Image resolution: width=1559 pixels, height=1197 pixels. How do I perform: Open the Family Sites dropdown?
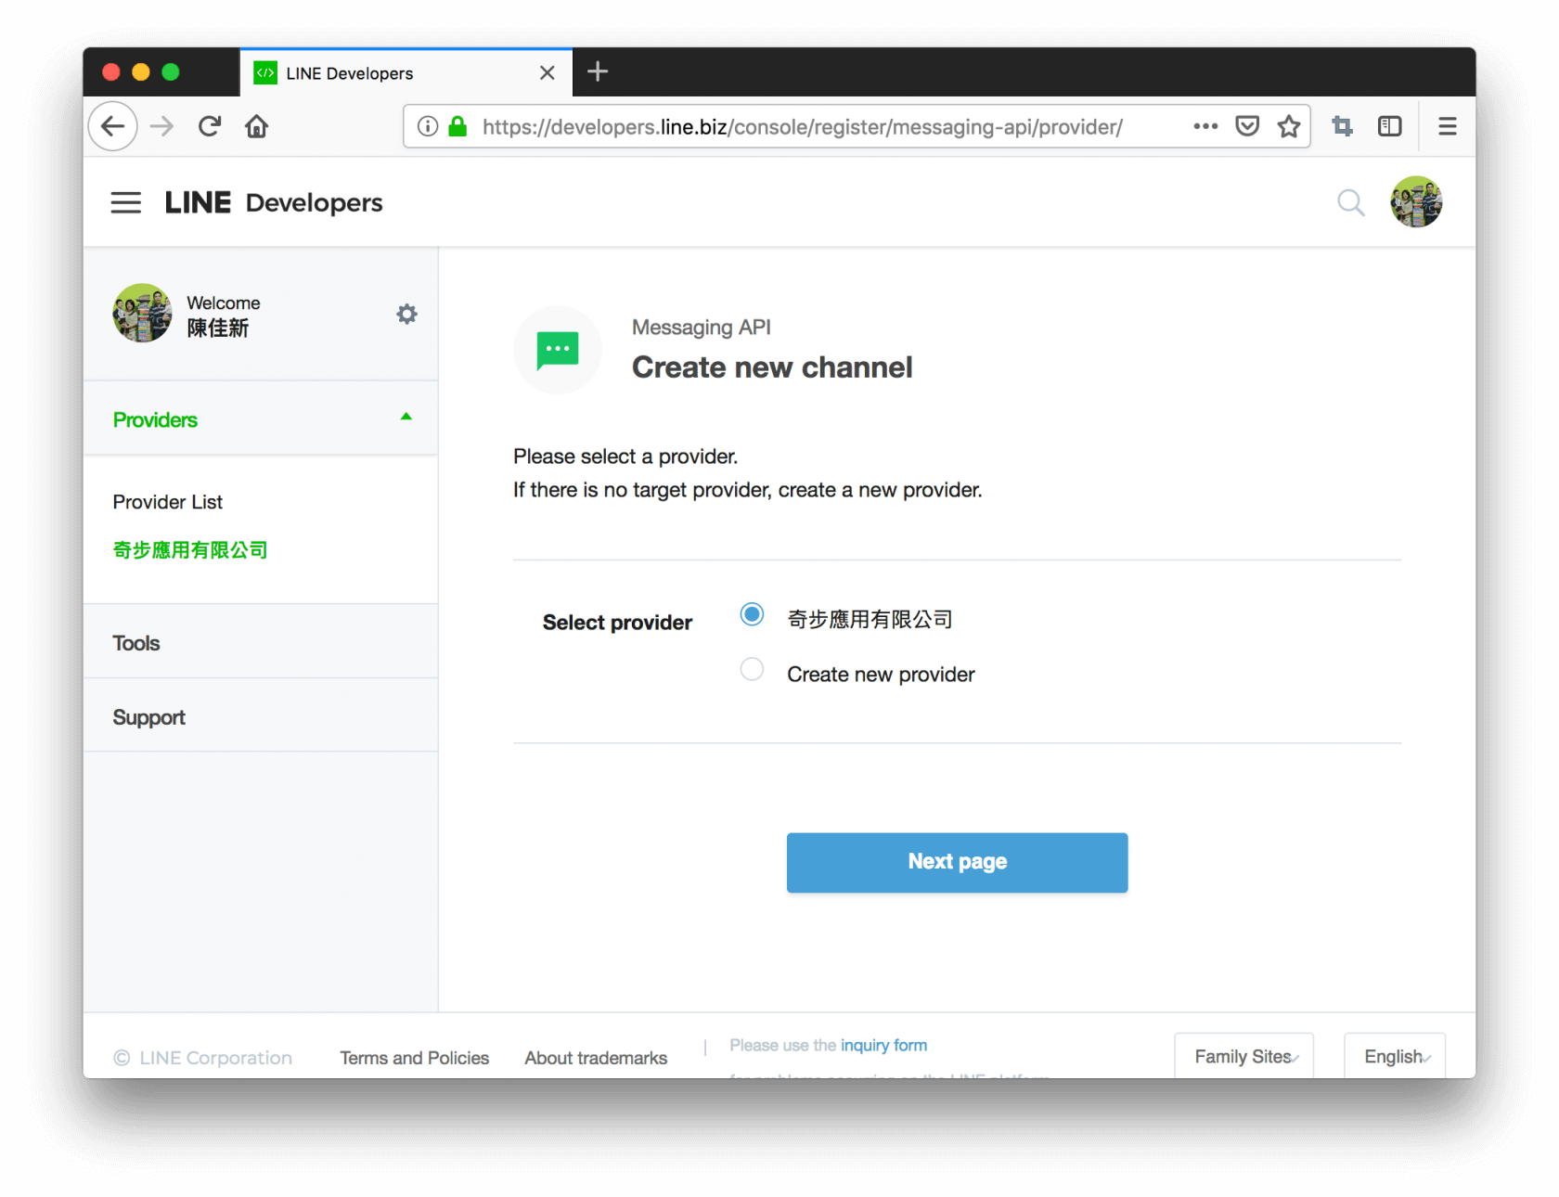pyautogui.click(x=1243, y=1056)
